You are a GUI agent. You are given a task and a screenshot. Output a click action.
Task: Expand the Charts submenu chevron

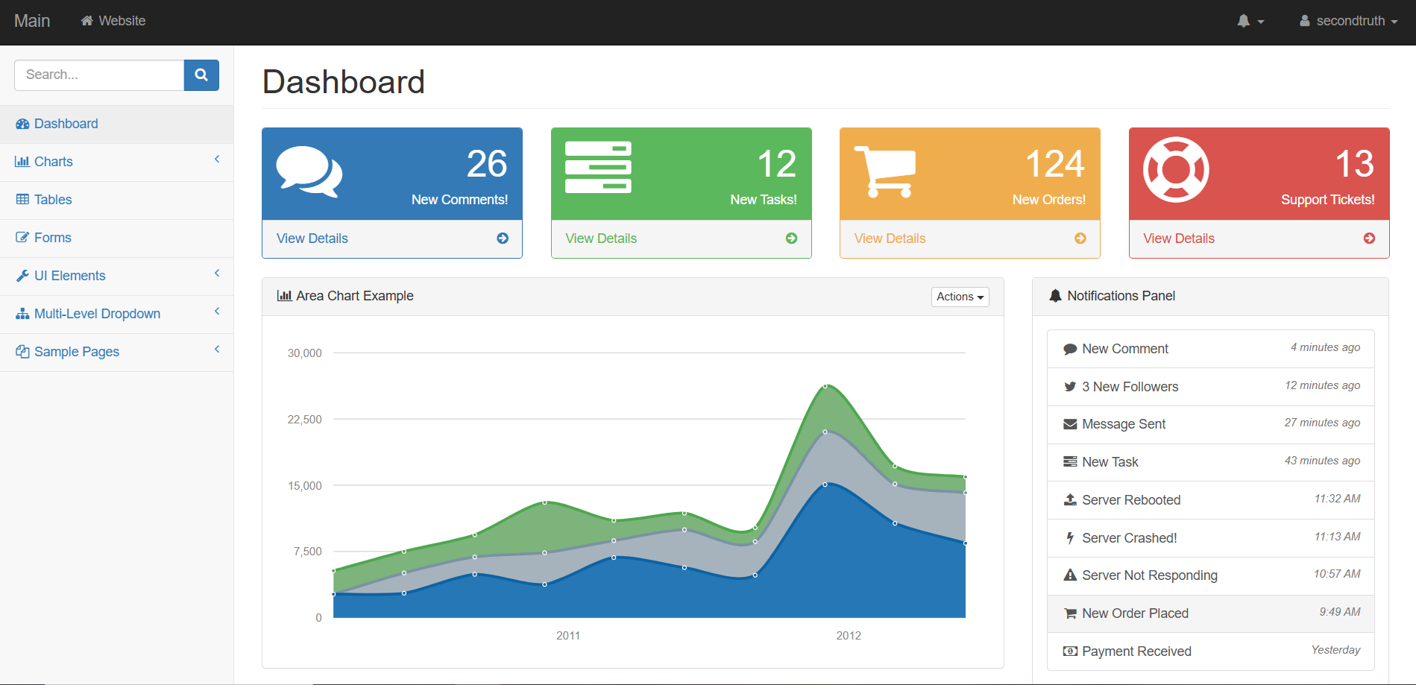point(217,160)
